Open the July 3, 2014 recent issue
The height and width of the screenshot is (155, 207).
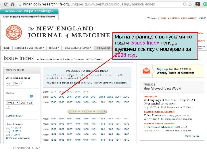[13, 135]
